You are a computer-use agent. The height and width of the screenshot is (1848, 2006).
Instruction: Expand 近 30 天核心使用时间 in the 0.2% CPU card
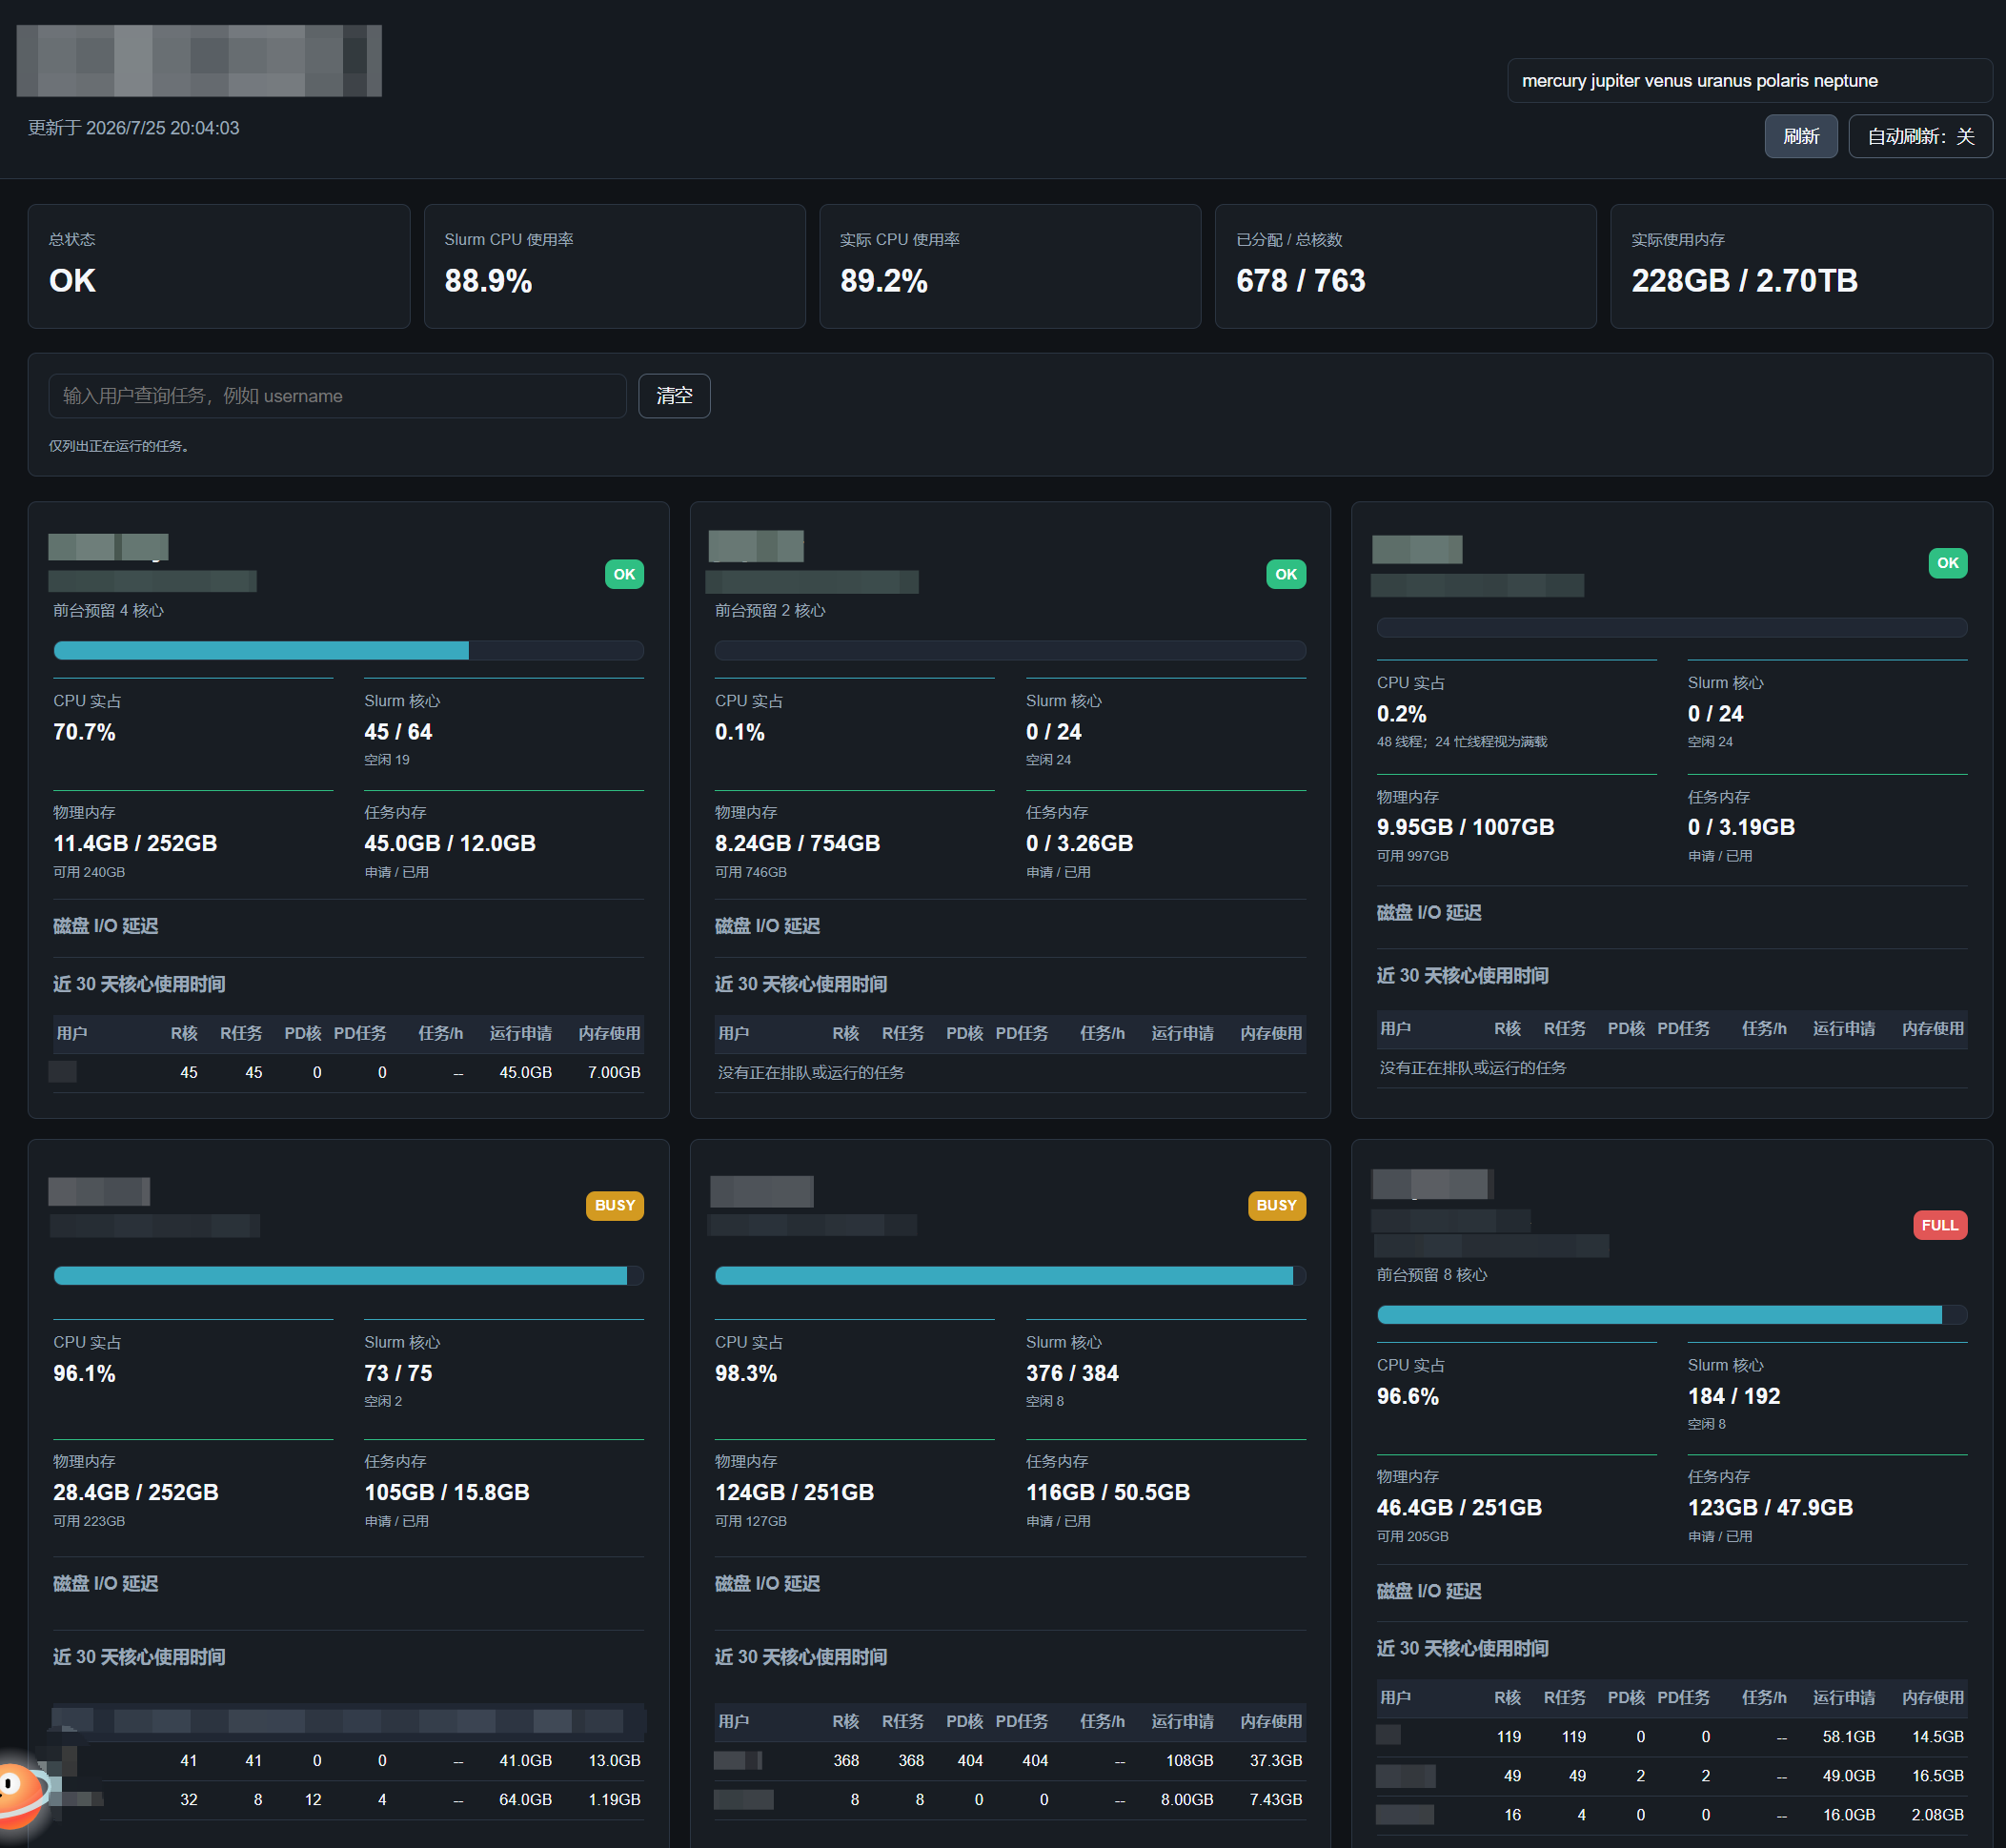pyautogui.click(x=1463, y=975)
